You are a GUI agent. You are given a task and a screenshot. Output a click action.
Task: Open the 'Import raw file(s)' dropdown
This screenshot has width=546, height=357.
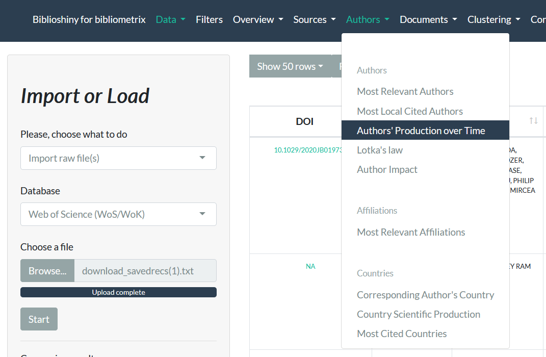coord(118,158)
